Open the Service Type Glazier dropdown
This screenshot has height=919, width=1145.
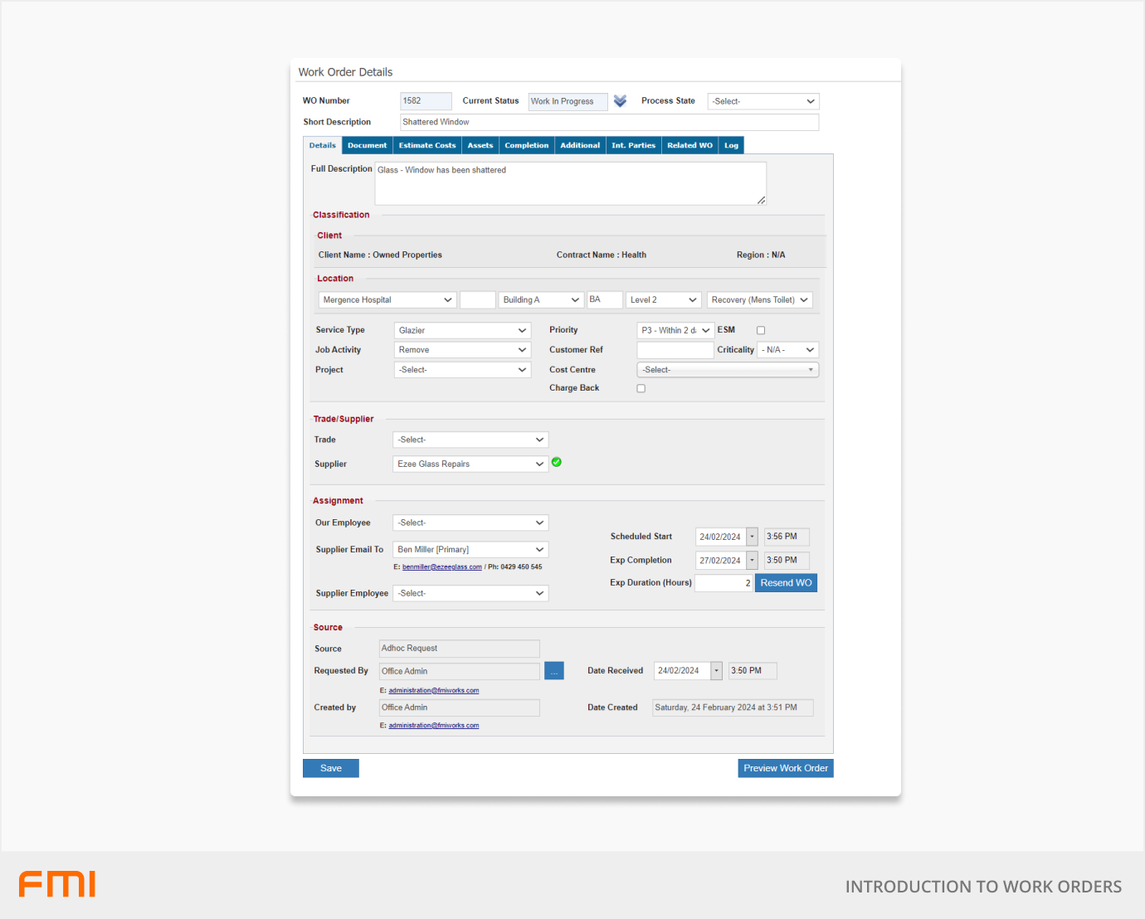tap(461, 330)
